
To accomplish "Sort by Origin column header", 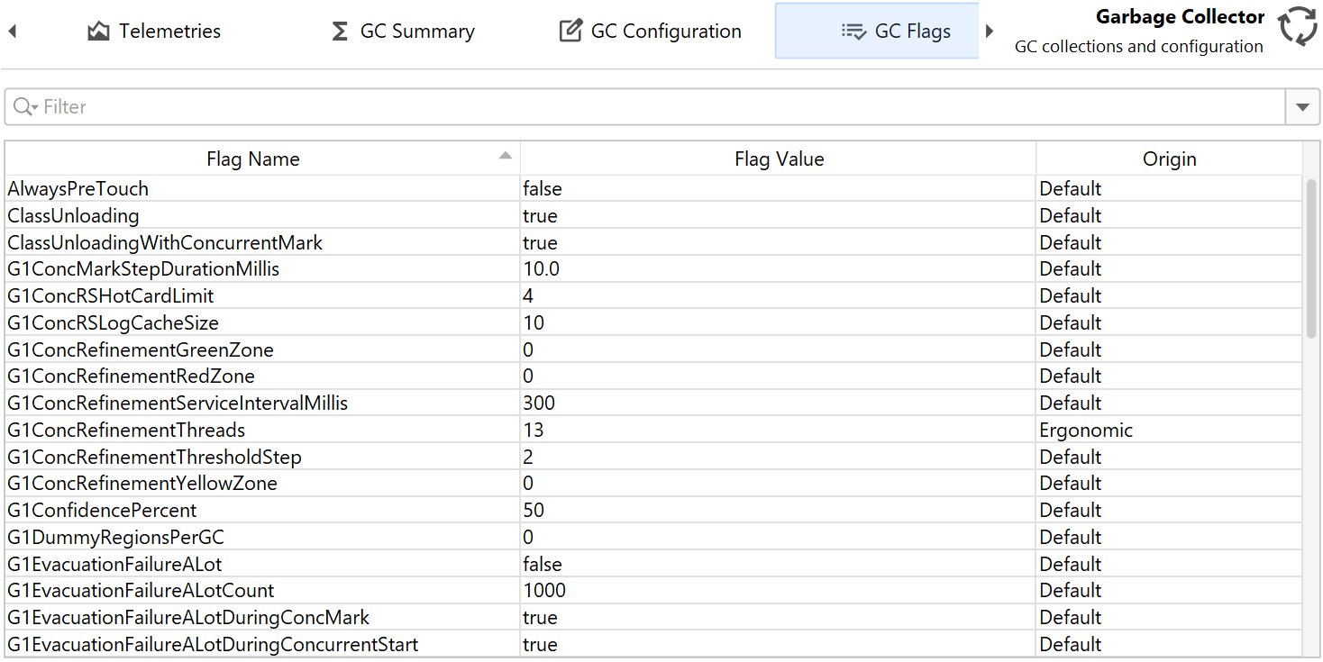I will [x=1169, y=159].
